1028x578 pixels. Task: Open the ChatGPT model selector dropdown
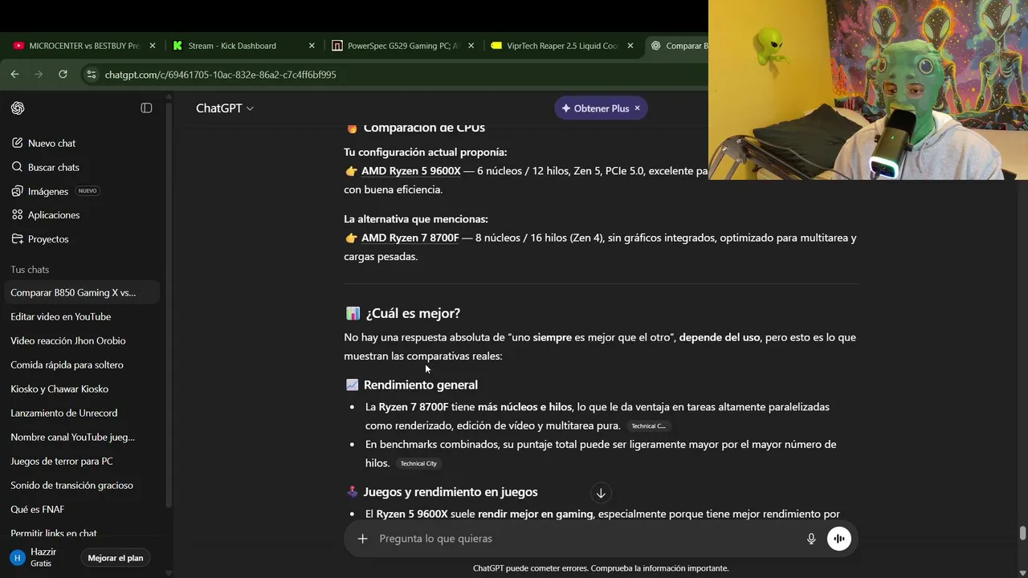[225, 108]
